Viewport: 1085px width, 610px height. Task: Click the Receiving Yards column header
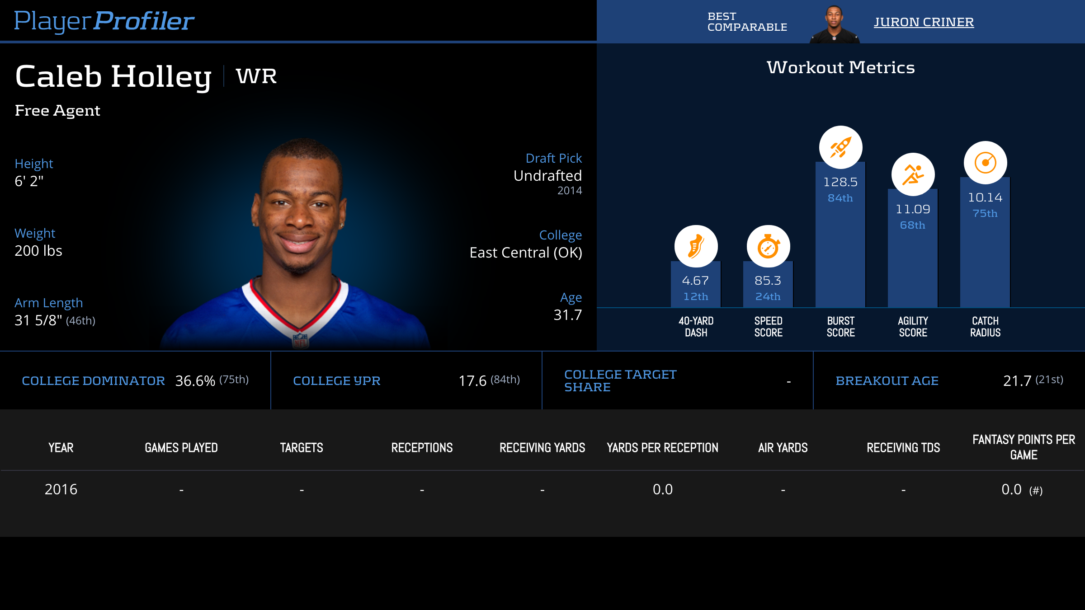pos(542,448)
